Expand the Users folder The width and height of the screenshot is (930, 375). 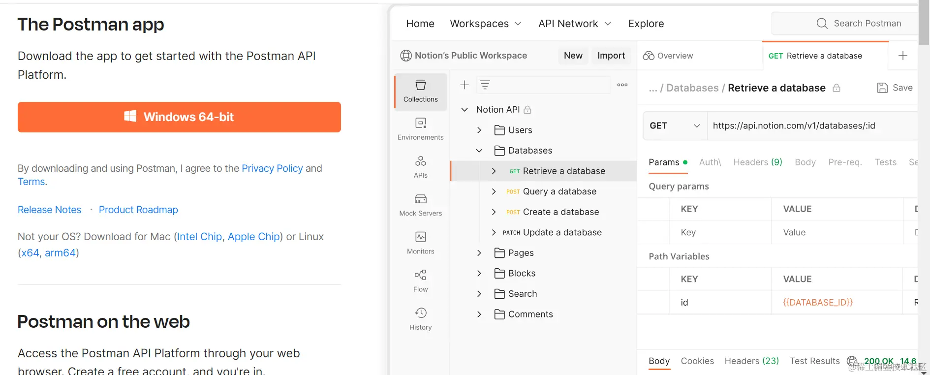[x=479, y=130]
